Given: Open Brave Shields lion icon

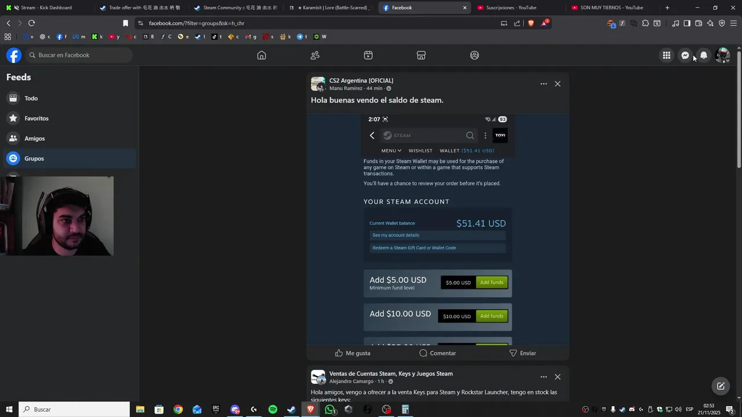Looking at the screenshot, I should 530,23.
